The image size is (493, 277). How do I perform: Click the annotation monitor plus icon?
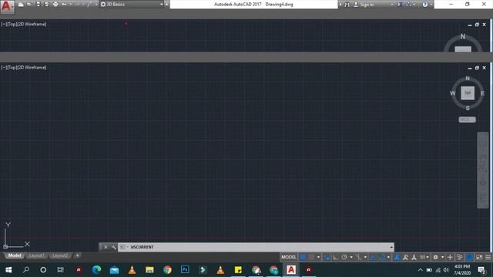450,257
